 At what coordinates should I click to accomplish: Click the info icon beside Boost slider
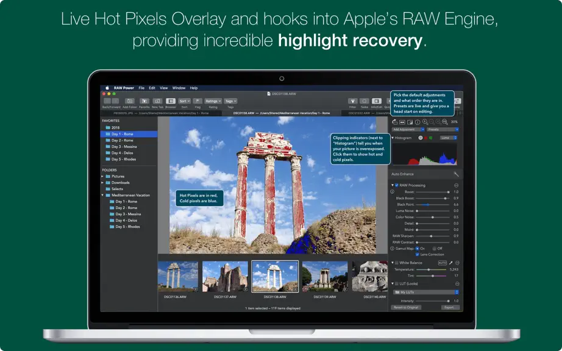[392, 192]
